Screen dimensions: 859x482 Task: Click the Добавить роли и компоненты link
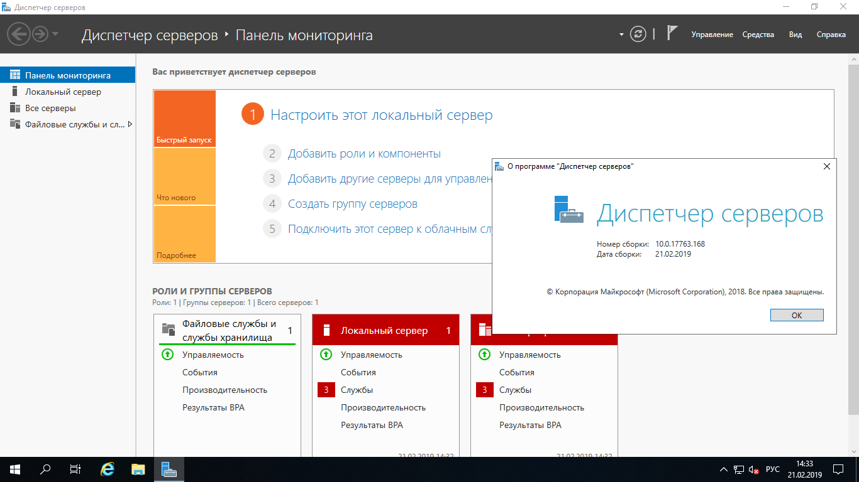[364, 154]
